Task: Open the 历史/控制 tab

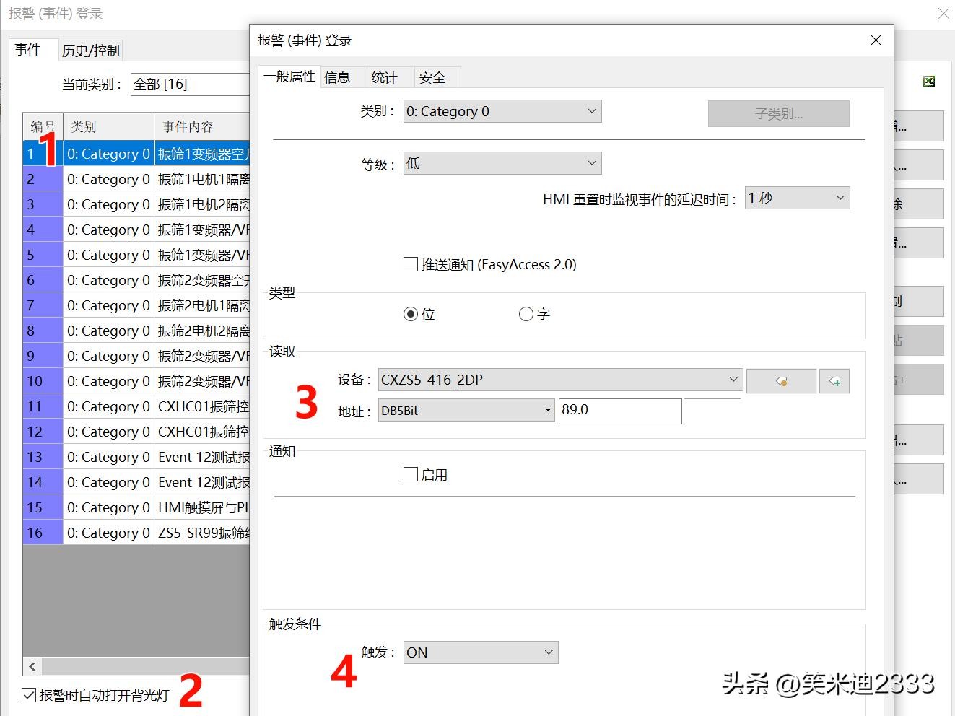Action: 90,51
